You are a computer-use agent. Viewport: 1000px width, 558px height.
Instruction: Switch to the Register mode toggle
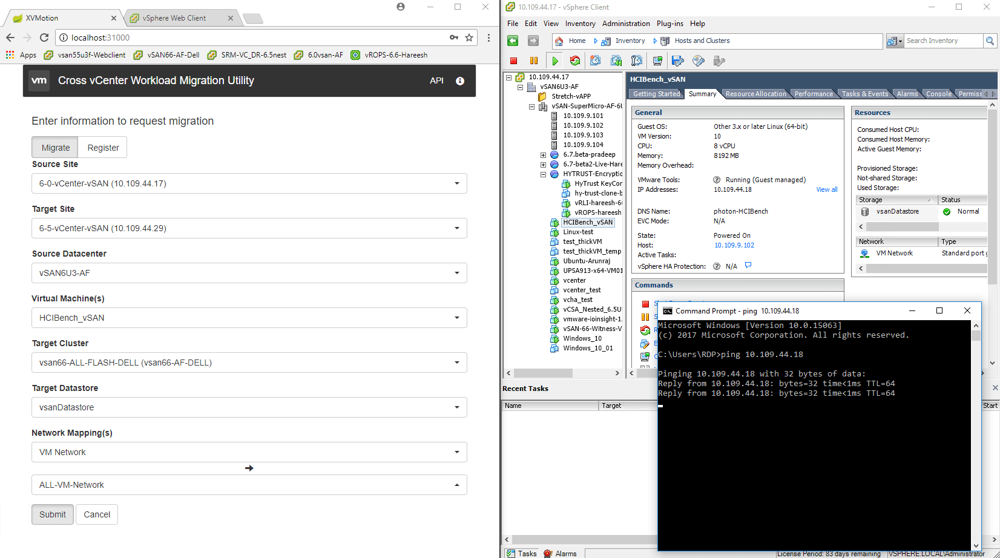pos(103,148)
